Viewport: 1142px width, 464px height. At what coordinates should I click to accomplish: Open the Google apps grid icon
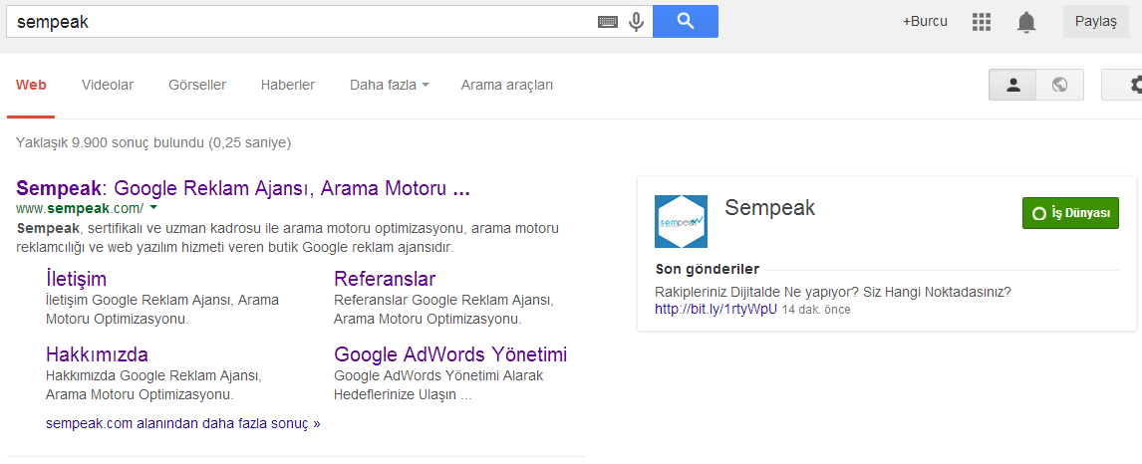tap(982, 22)
